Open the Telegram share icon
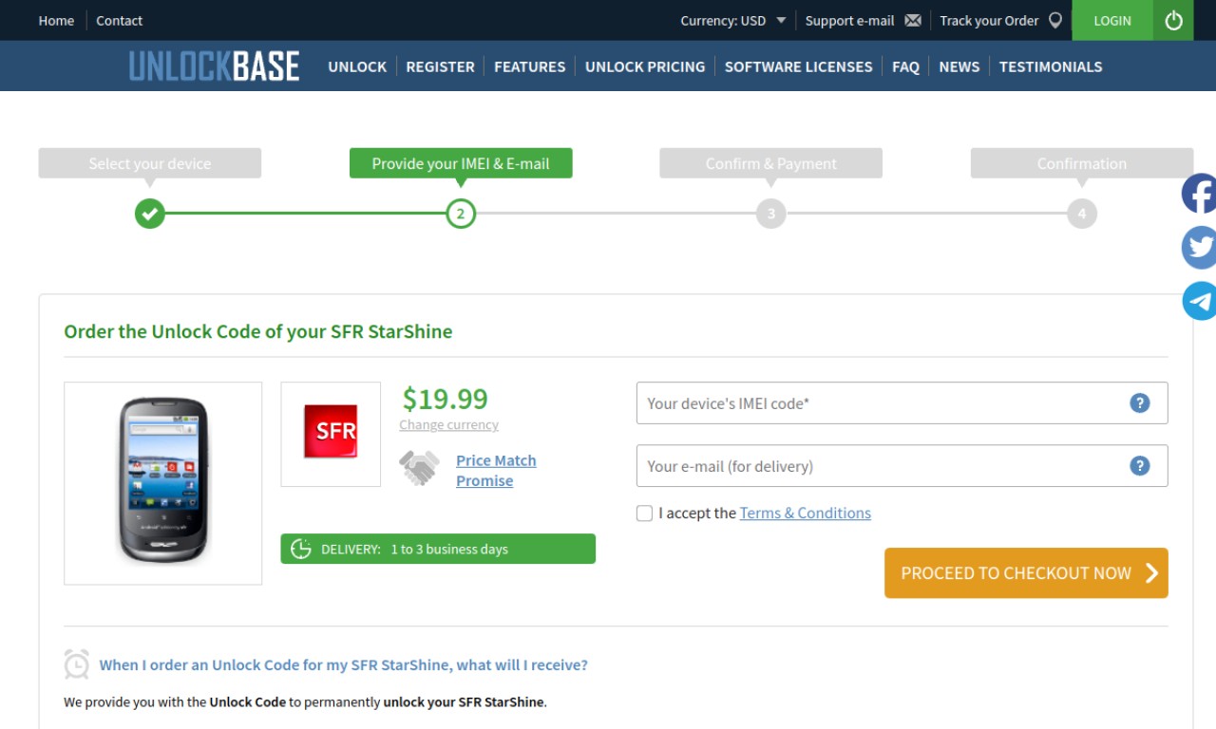 coord(1200,301)
